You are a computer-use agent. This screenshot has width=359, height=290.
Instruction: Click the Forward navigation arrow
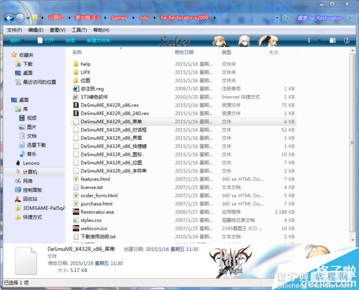[20, 18]
